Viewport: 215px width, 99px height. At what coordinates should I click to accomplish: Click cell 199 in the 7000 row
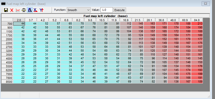pyautogui.click(x=197, y=74)
